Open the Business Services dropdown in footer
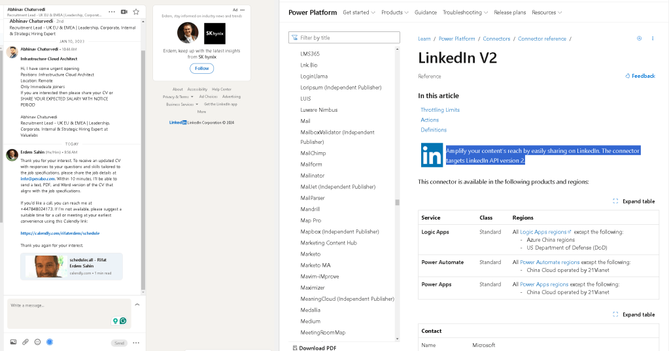Viewport: 669px width, 351px height. [x=182, y=105]
